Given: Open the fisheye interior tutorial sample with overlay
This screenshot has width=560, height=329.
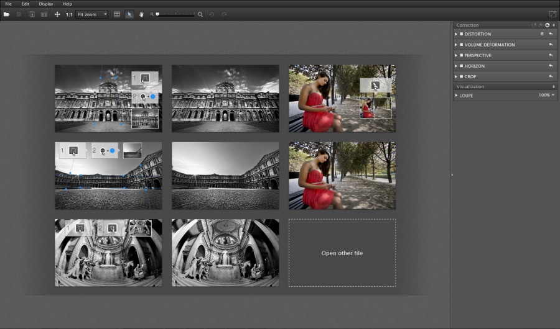Looking at the screenshot, I should click(108, 253).
